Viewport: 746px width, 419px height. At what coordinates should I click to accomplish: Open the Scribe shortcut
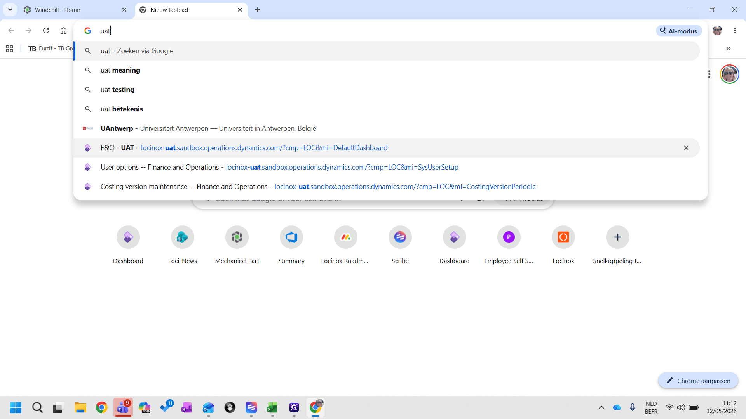400,245
